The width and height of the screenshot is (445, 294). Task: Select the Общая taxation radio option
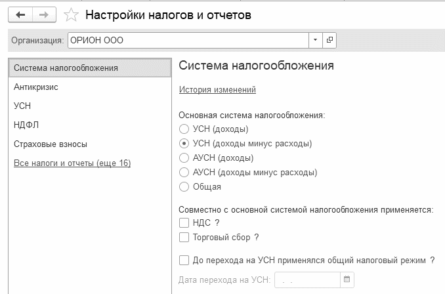click(184, 186)
